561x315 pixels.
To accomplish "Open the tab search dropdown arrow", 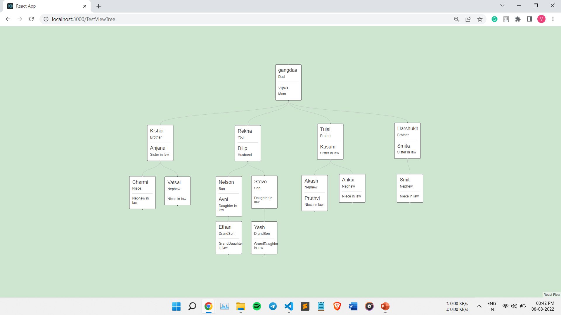I will 502,5.
